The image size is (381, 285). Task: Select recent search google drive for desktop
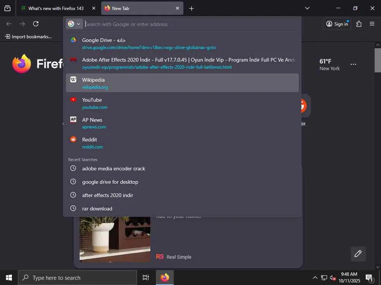pyautogui.click(x=182, y=182)
